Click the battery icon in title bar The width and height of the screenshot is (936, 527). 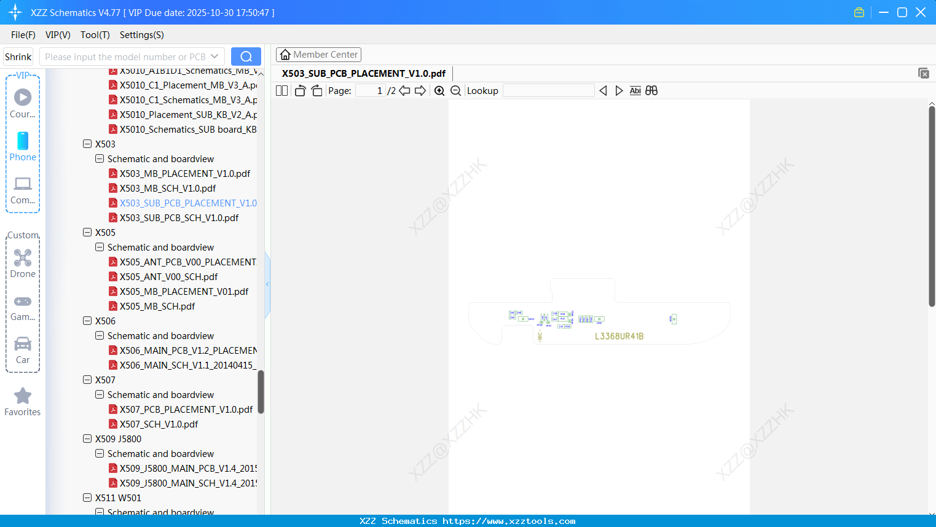(x=859, y=12)
